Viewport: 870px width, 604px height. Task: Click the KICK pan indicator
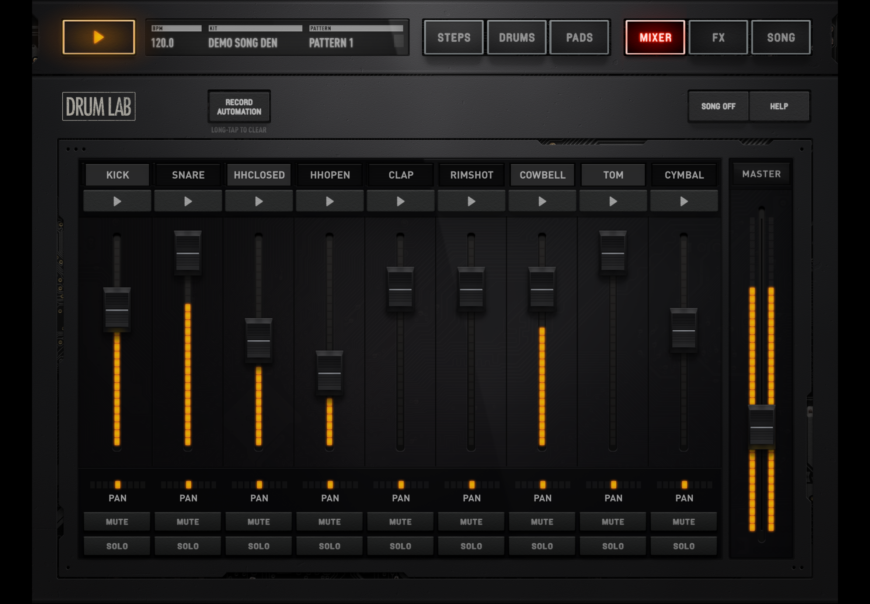(x=118, y=484)
